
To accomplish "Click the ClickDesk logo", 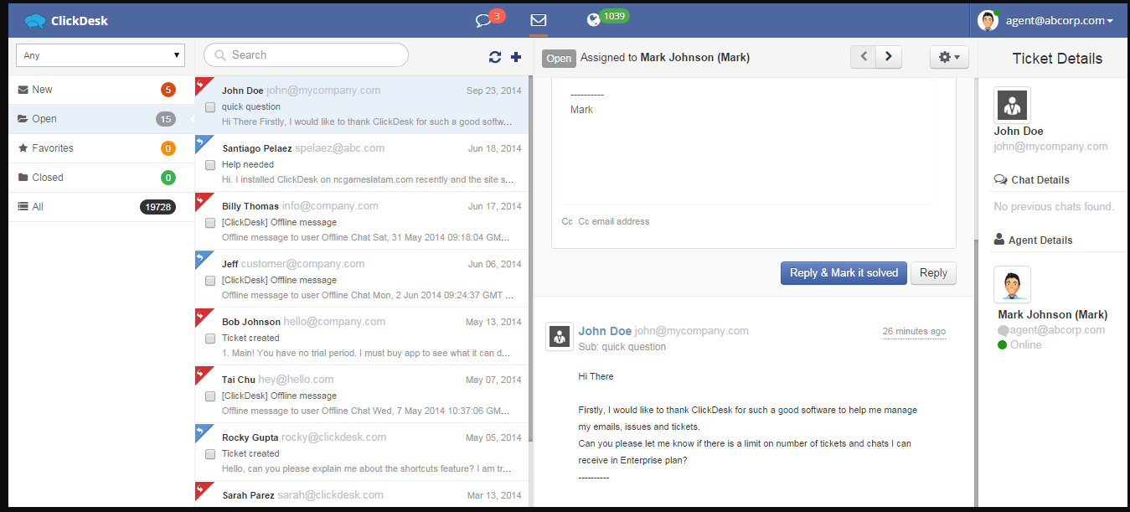I will click(x=66, y=20).
